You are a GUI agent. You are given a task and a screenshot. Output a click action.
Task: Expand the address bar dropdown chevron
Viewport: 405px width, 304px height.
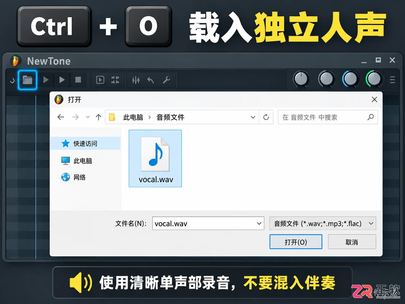click(253, 117)
